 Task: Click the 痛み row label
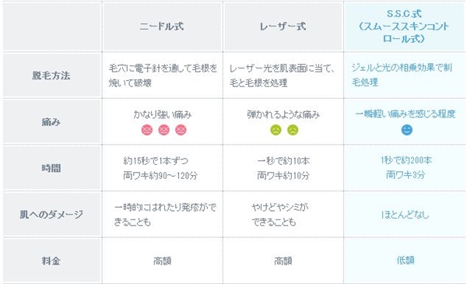(x=51, y=121)
